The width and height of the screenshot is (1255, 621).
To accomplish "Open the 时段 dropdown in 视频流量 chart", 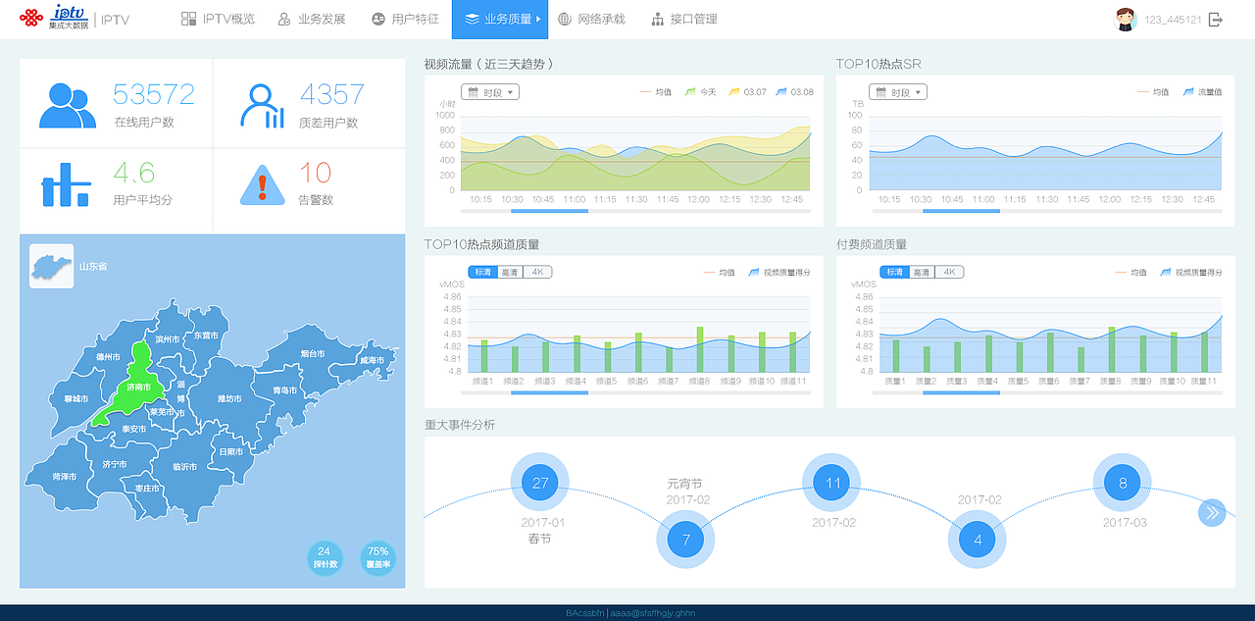I will tap(490, 92).
